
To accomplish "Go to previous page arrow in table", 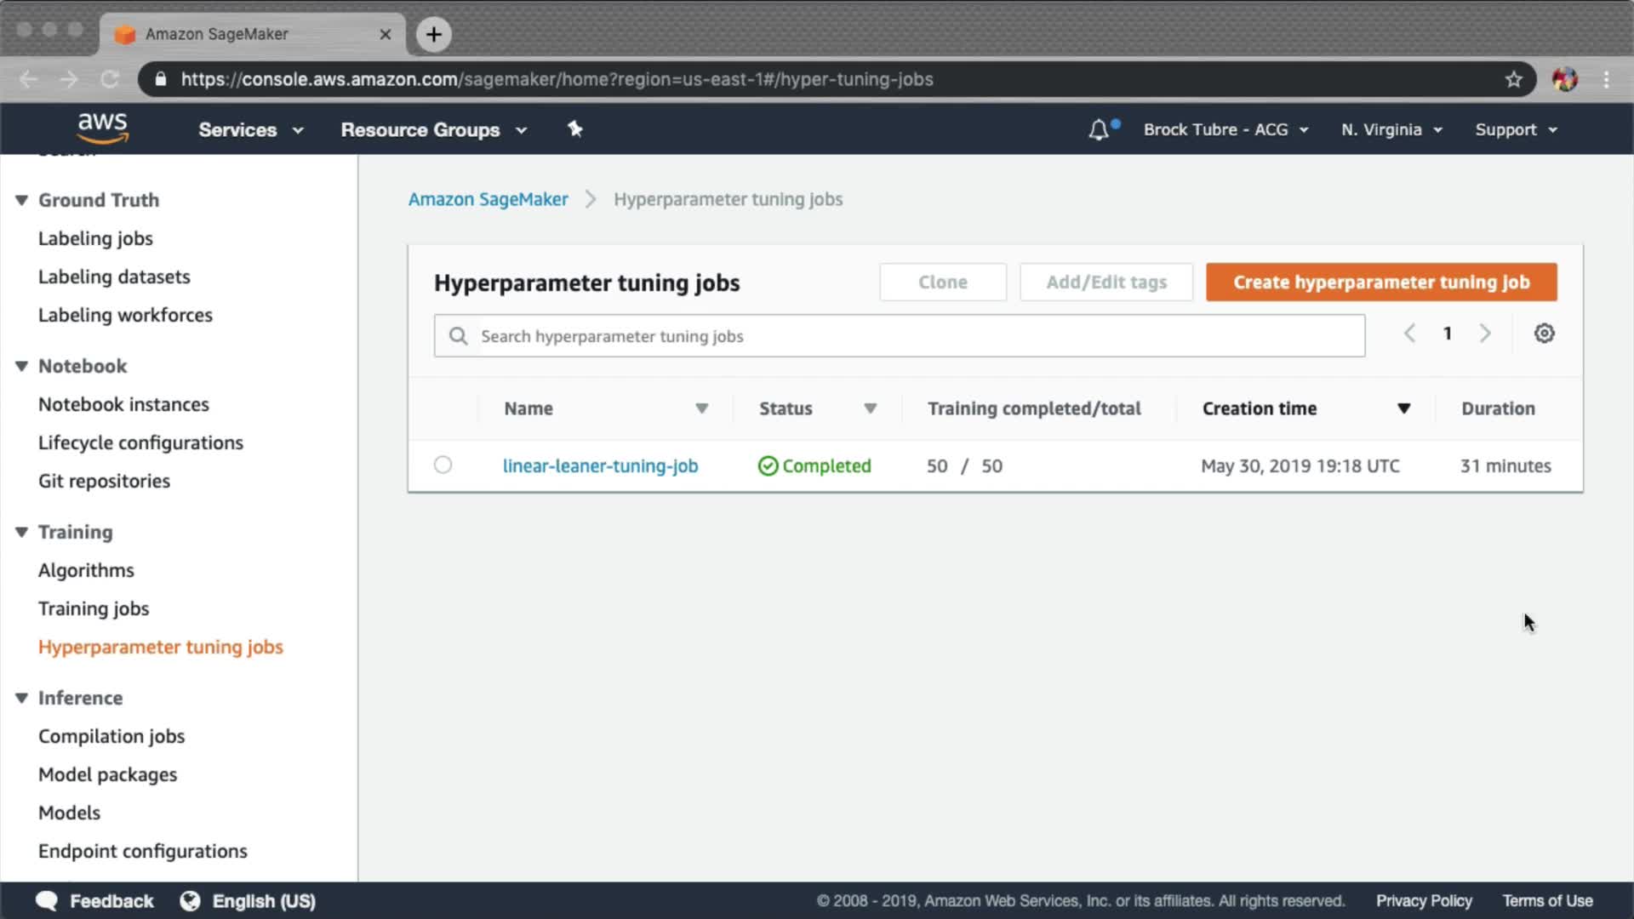I will click(x=1410, y=334).
